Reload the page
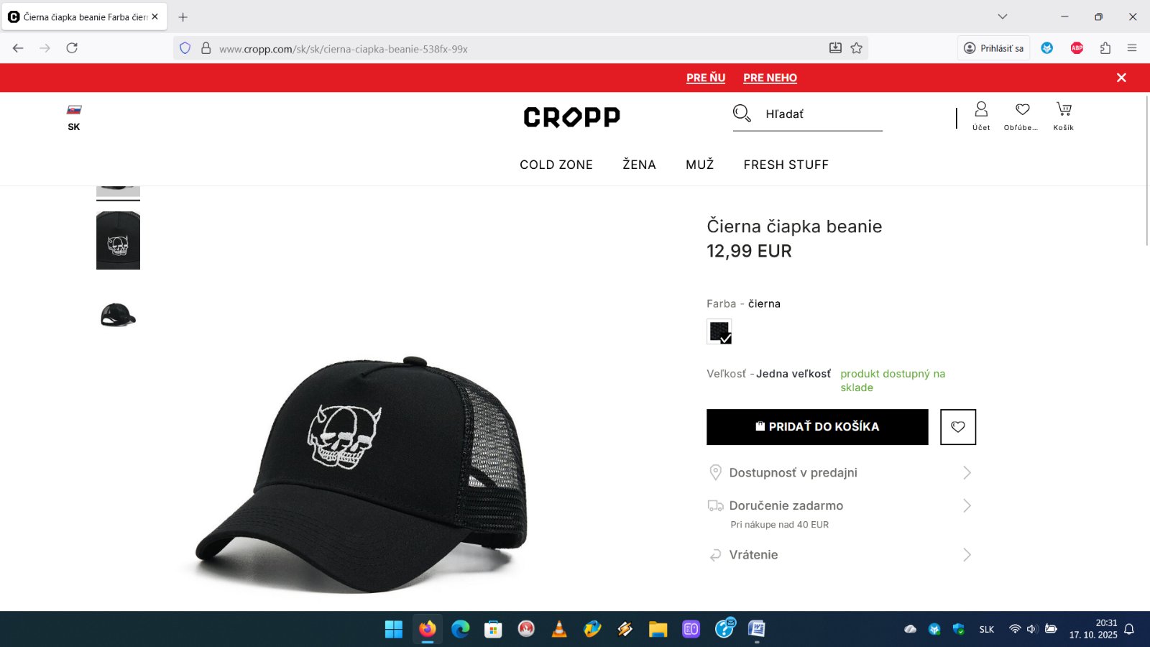The width and height of the screenshot is (1150, 647). (72, 48)
